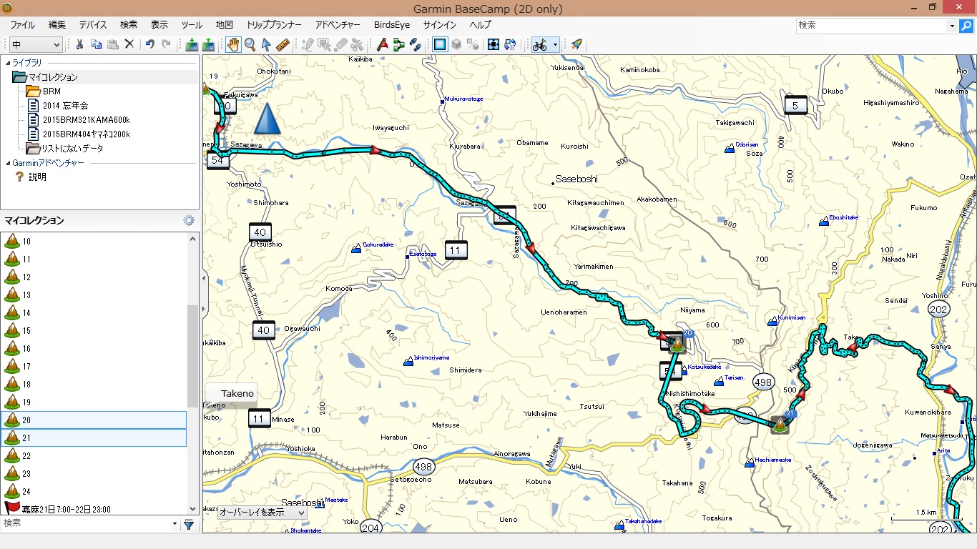This screenshot has width=977, height=549.
Task: Choose the New Track footprints tool
Action: coord(415,44)
